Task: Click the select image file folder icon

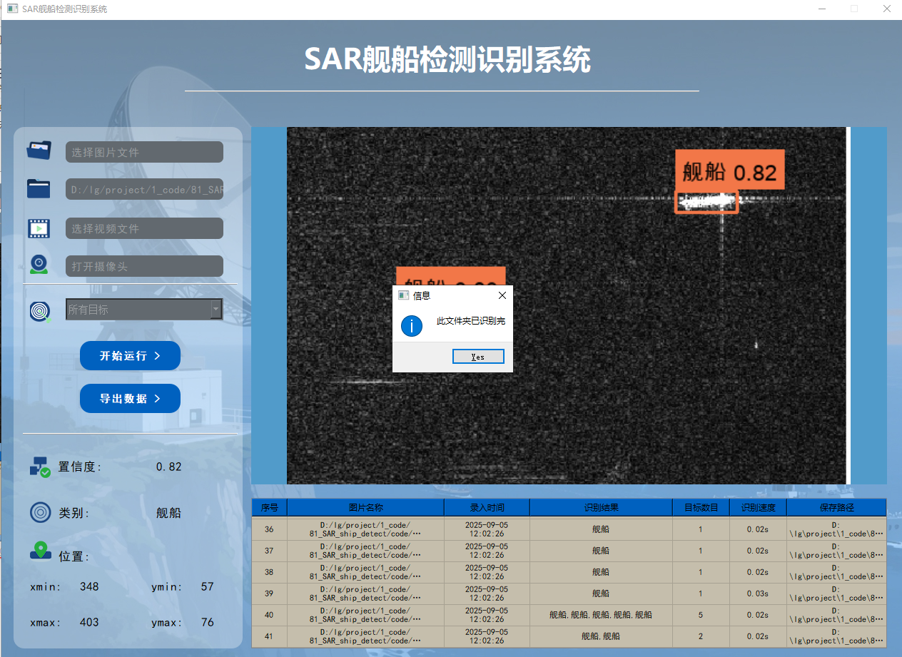Action: tap(39, 151)
